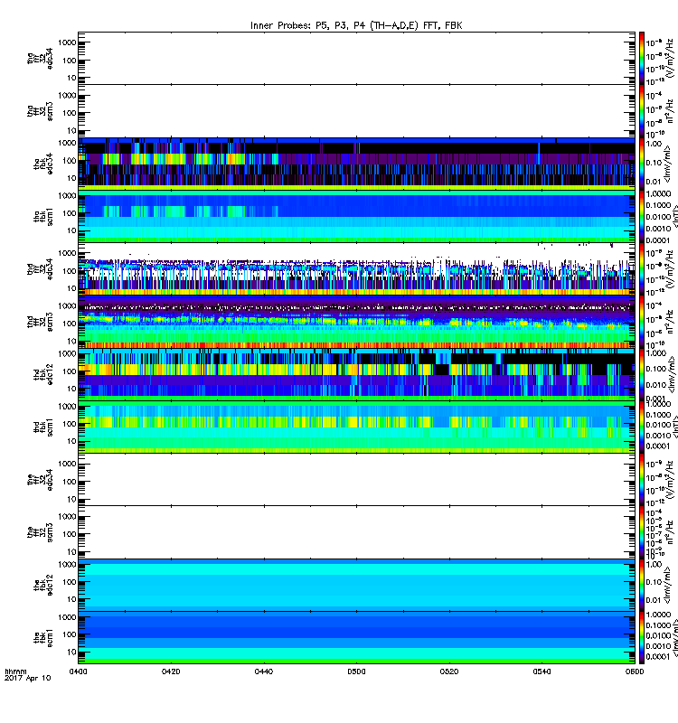Screen dimensions: 678x723
Task: Select the 0520 time axis label
Action: point(449,671)
